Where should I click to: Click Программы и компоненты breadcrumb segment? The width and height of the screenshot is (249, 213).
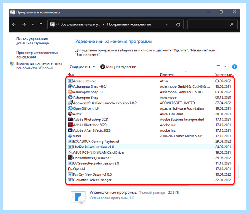(x=129, y=24)
